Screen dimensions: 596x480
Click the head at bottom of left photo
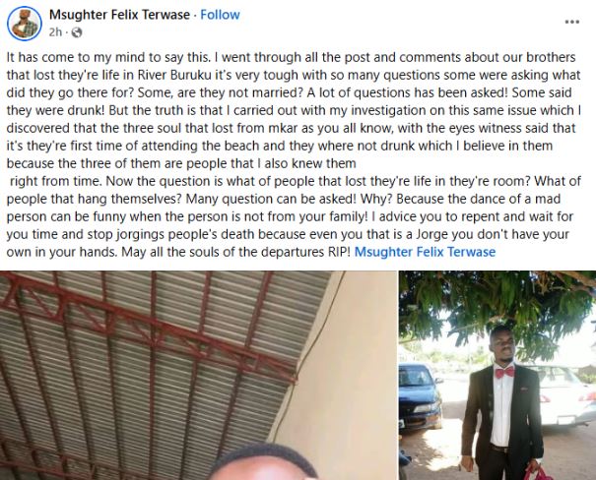click(263, 461)
